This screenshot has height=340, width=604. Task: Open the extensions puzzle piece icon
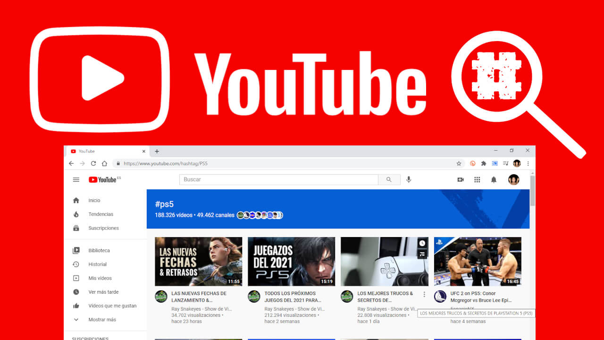[484, 163]
